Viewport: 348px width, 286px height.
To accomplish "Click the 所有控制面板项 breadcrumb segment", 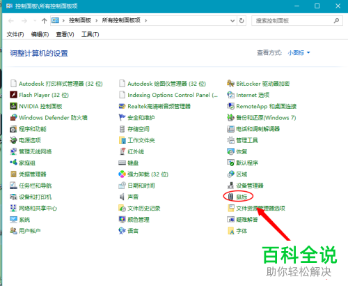I will [121, 20].
